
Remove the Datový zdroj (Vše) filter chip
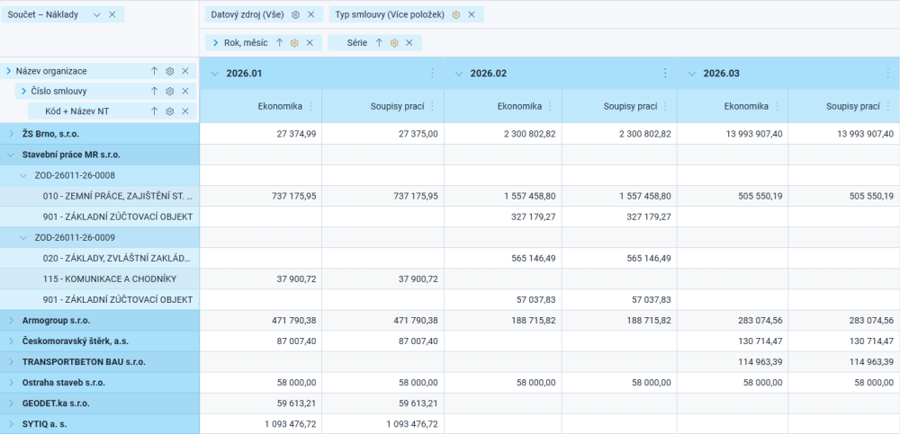coord(311,15)
